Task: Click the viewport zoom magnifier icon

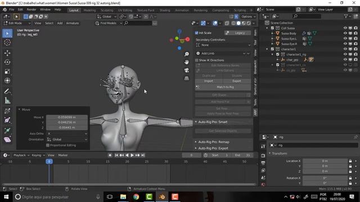Action: pyautogui.click(x=187, y=54)
